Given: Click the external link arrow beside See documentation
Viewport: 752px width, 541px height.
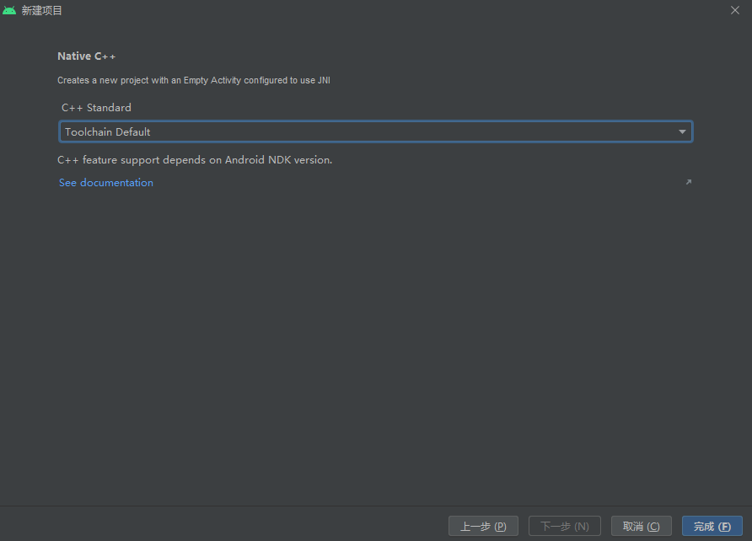Looking at the screenshot, I should pyautogui.click(x=688, y=182).
